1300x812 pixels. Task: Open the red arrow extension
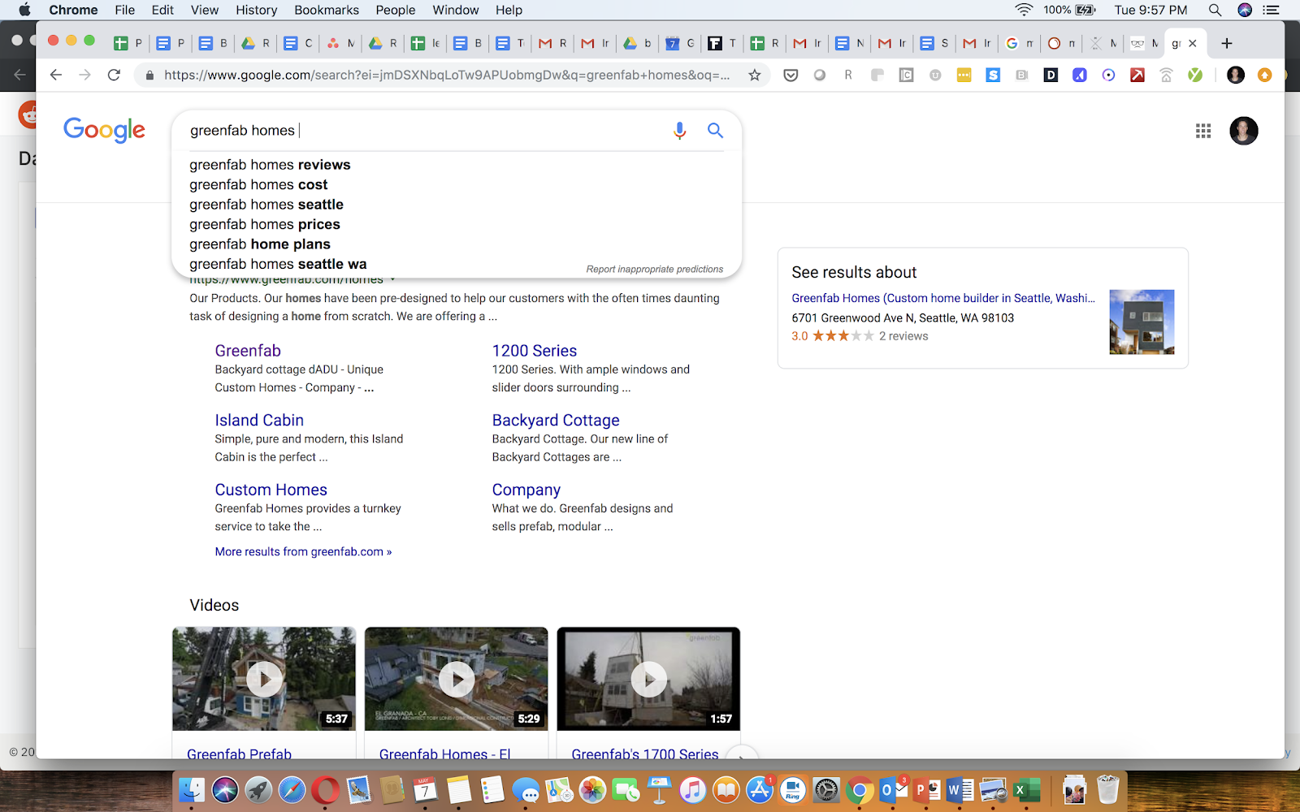1137,76
